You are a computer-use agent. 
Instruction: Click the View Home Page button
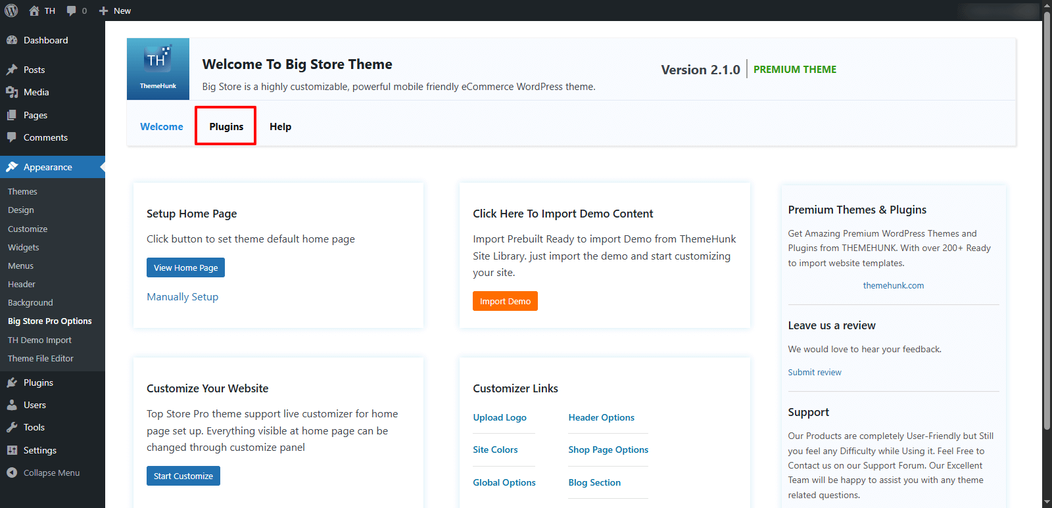pos(186,267)
